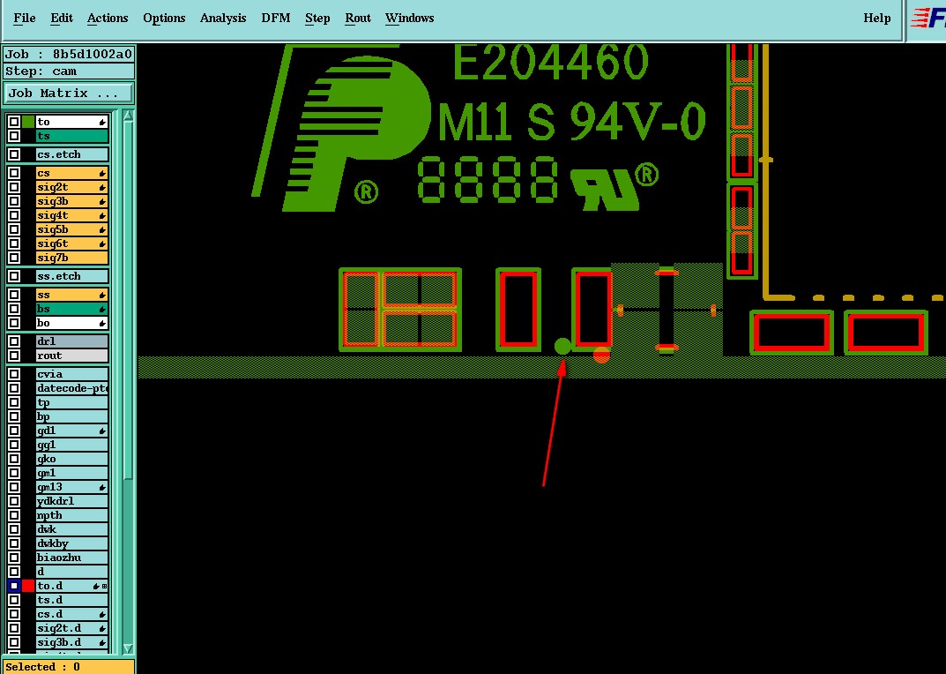
Task: Open the Help menu
Action: pos(876,19)
